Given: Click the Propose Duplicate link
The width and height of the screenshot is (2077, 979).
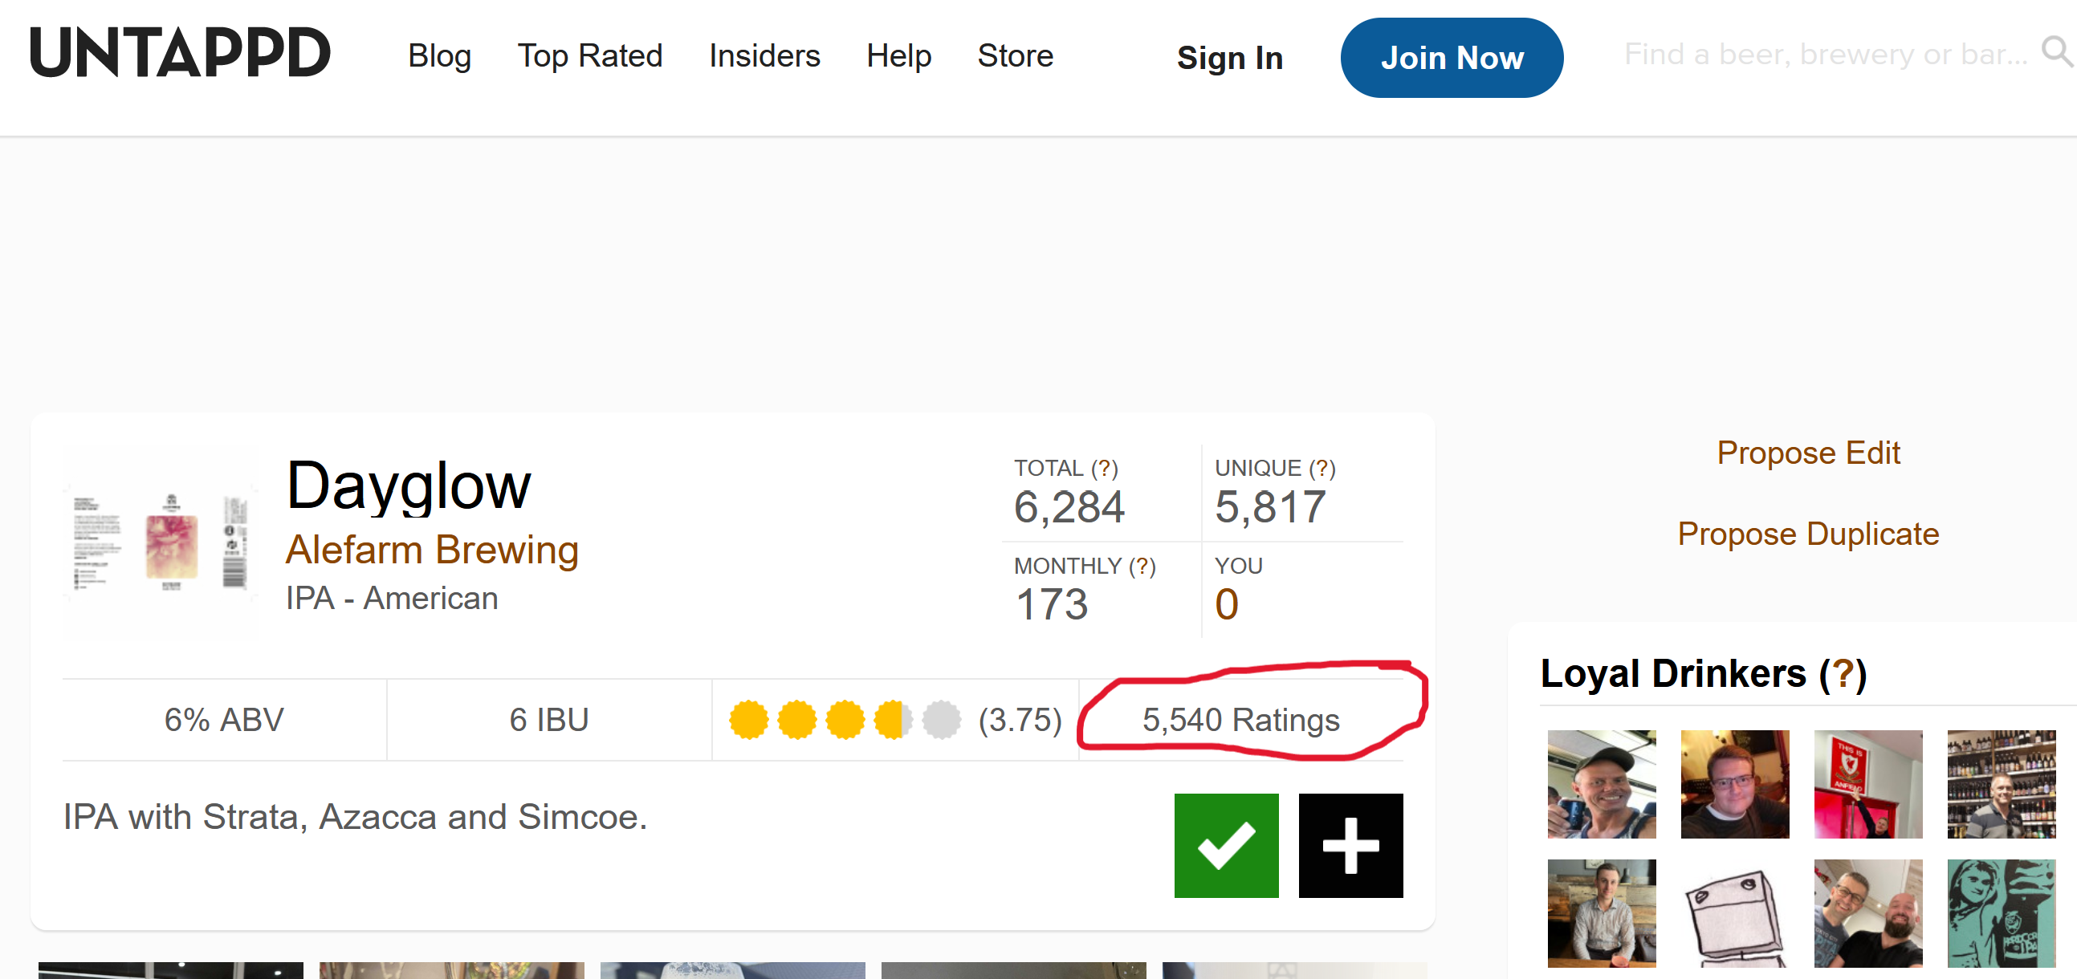Looking at the screenshot, I should [x=1808, y=534].
